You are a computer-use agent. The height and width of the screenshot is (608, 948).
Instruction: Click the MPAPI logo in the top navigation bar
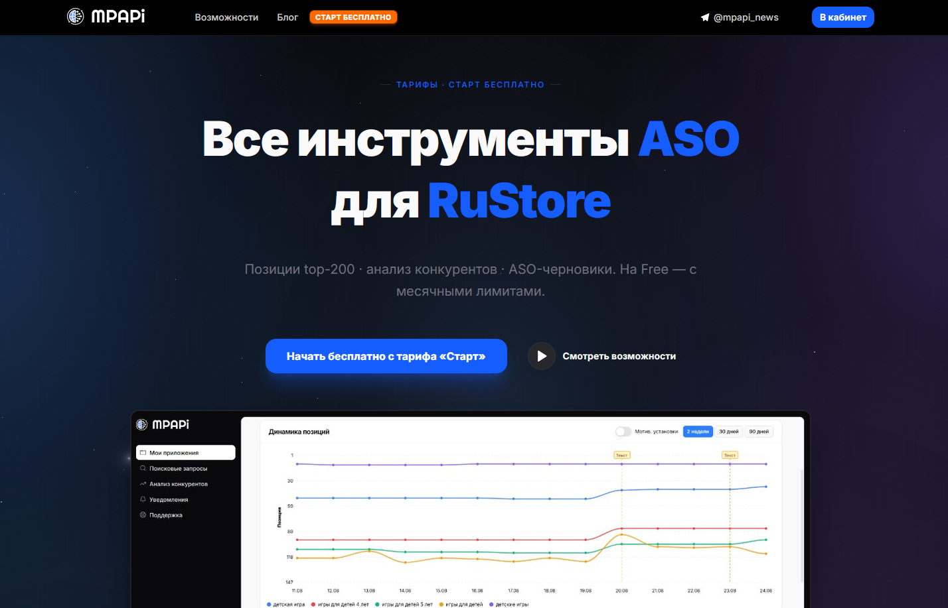pyautogui.click(x=106, y=17)
